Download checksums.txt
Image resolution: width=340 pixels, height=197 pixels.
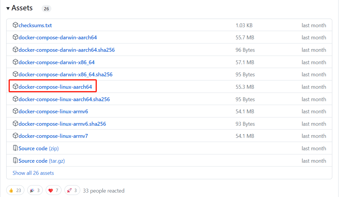[35, 25]
